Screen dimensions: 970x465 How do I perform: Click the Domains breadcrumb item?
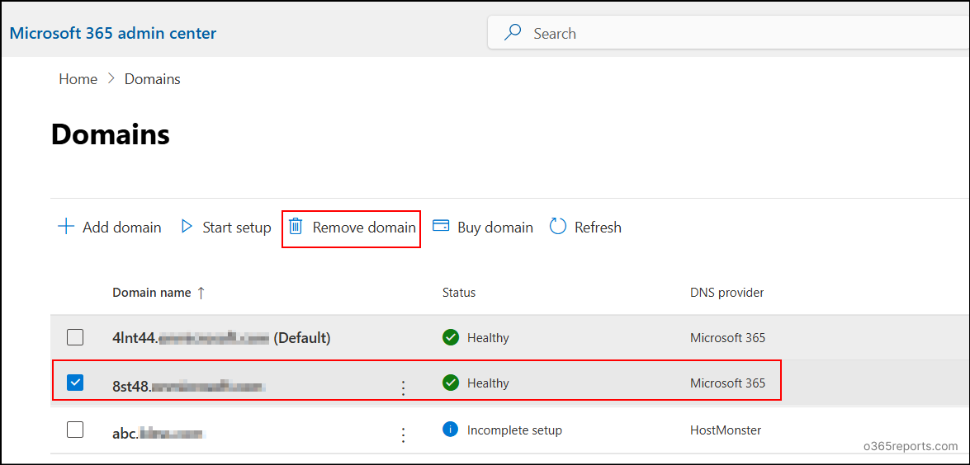(x=152, y=79)
